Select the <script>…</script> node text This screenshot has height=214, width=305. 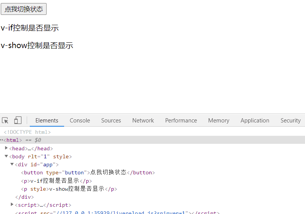coord(43,205)
